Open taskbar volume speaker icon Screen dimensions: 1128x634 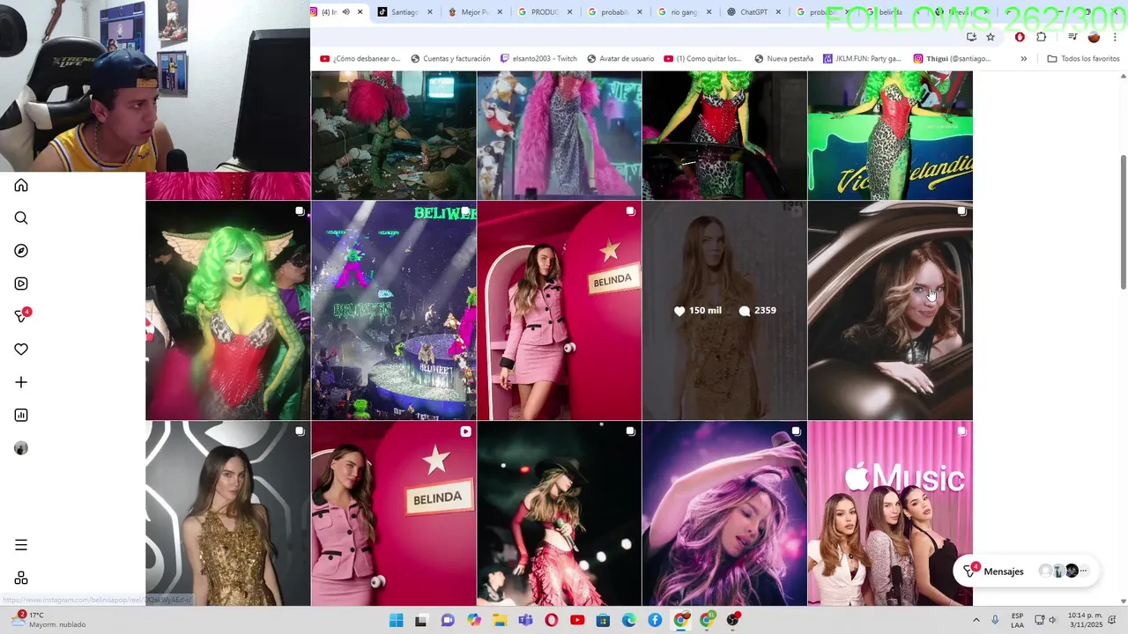1052,620
